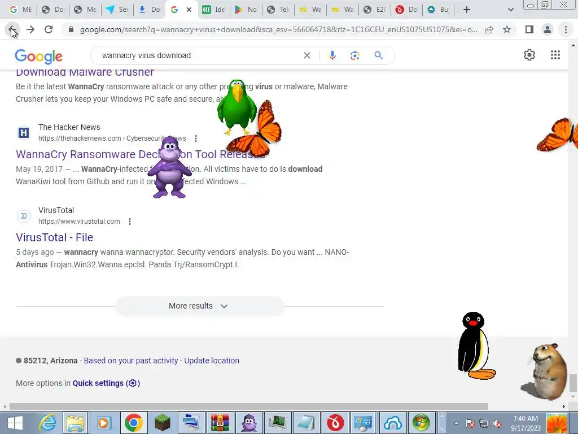
Task: Open WannaCry Ransomware Decryption Tool result
Action: 141,154
